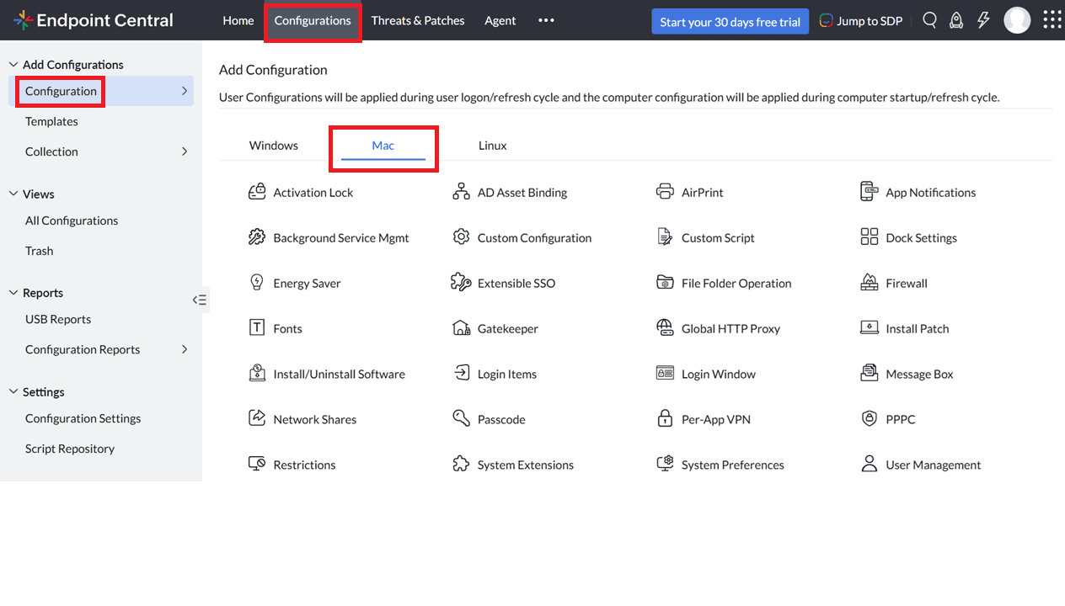This screenshot has width=1065, height=606.
Task: Expand the Configuration submenu arrow
Action: click(x=185, y=91)
